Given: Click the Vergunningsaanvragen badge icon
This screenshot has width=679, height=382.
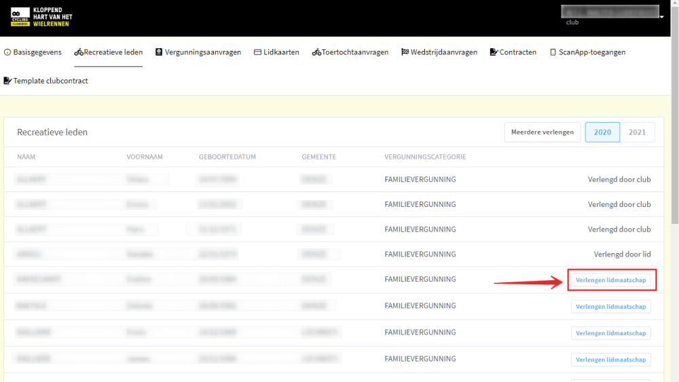Looking at the screenshot, I should click(159, 52).
